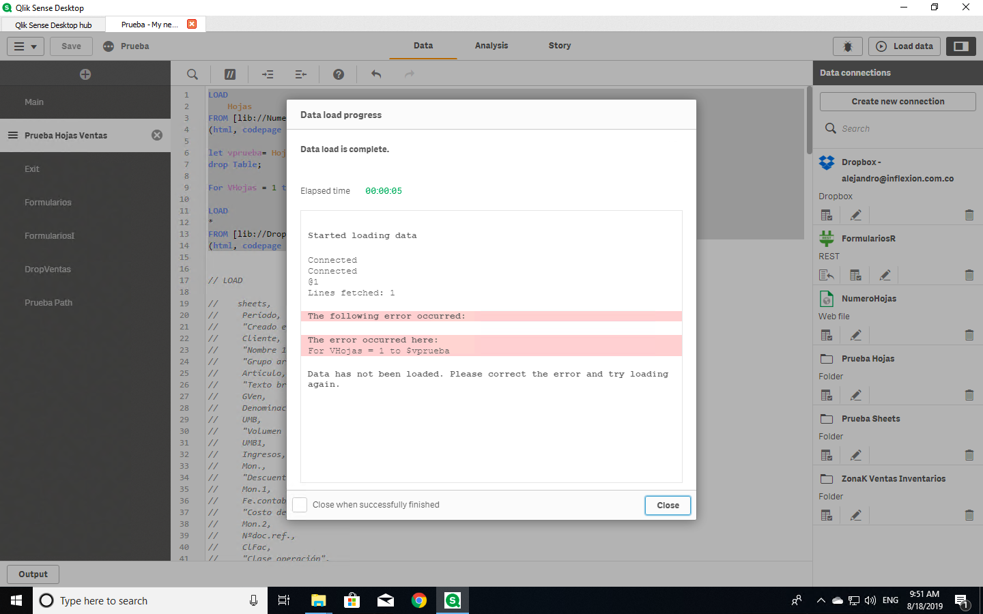The image size is (983, 614).
Task: Open the help icon in editor toolbar
Action: [339, 74]
